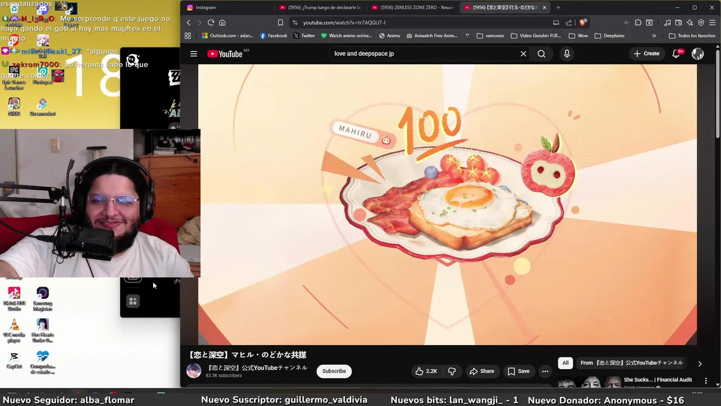Open the NIKKE desktop shortcut
The image size is (721, 406).
click(x=14, y=107)
